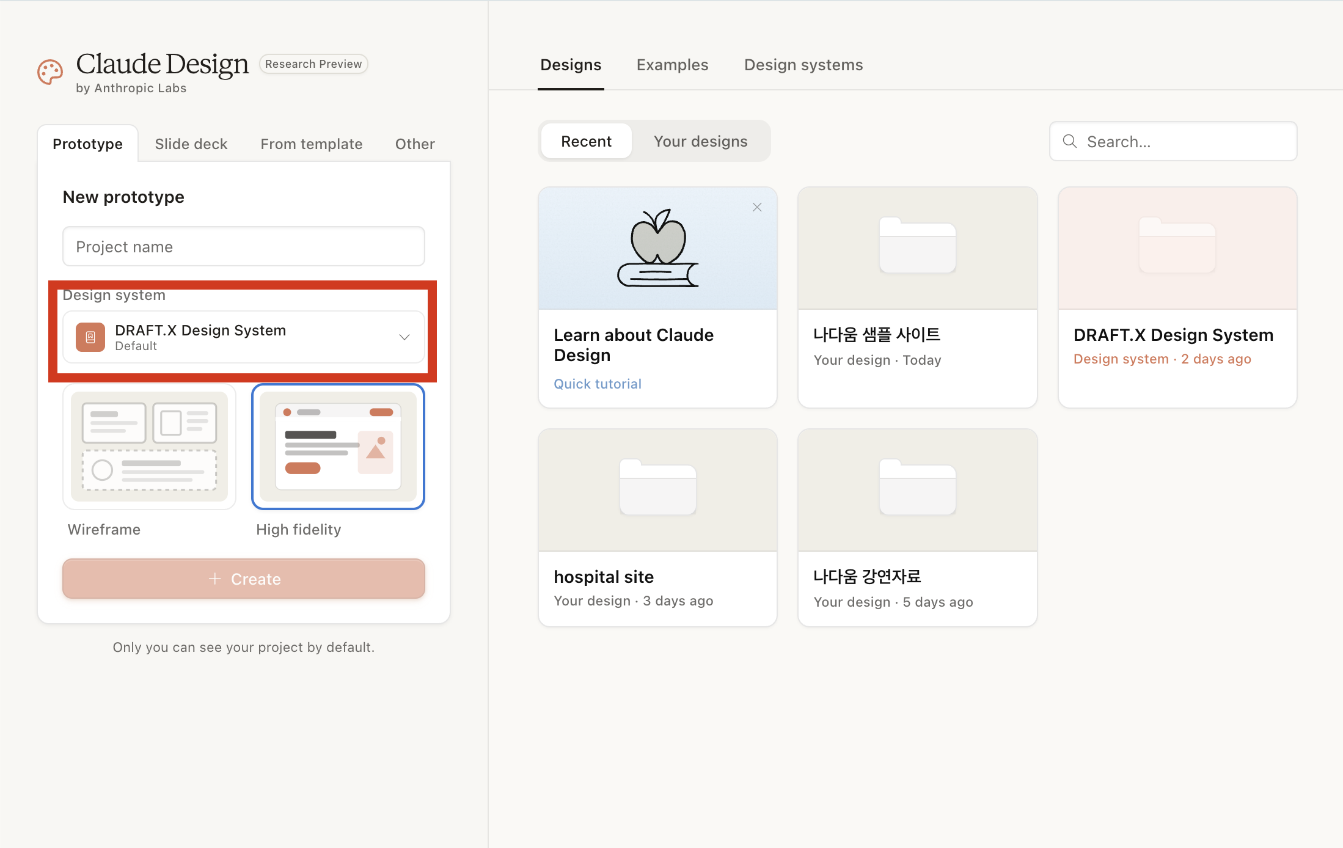
Task: Switch to the Slide deck tab
Action: 191,144
